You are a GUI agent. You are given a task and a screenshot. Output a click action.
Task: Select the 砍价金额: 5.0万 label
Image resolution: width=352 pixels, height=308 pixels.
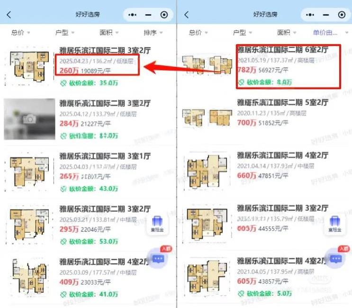pos(270,293)
